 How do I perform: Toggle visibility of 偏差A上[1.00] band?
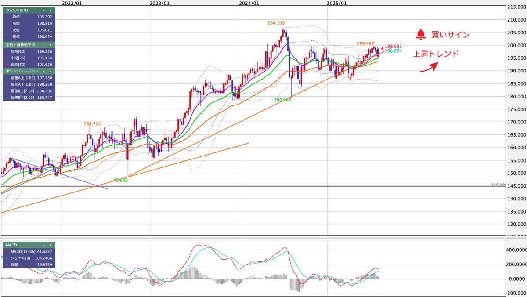pyautogui.click(x=7, y=77)
